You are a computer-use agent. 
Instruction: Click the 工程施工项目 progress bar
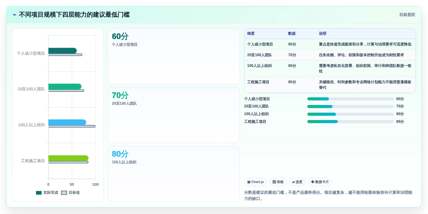[350, 122]
